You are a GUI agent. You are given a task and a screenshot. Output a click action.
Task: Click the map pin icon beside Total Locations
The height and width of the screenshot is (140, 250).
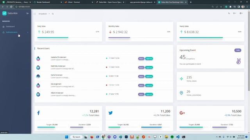point(181,93)
